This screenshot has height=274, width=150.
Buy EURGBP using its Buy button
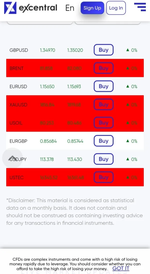(x=103, y=141)
